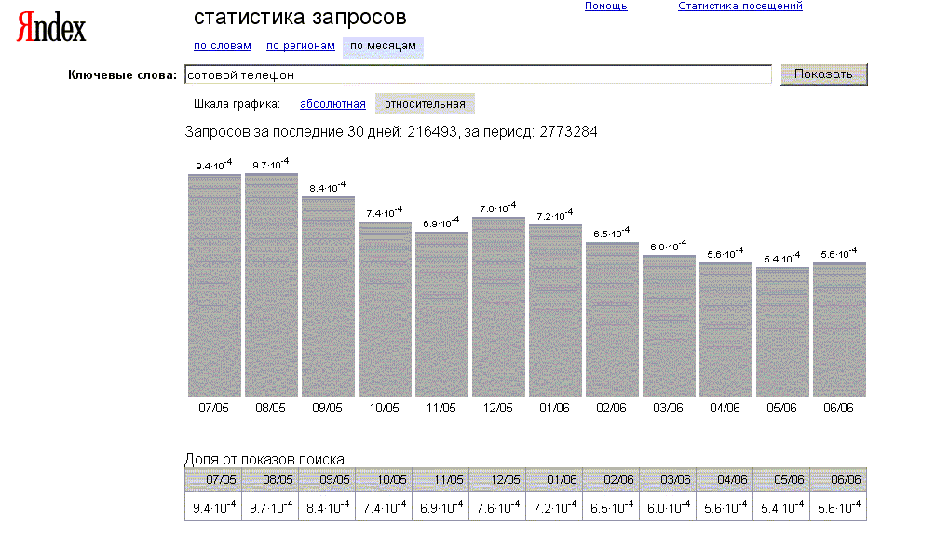Click the 05/06 chart bar
This screenshot has height=538, width=949.
(x=782, y=331)
